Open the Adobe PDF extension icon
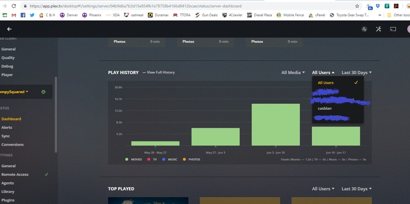 tap(396, 6)
